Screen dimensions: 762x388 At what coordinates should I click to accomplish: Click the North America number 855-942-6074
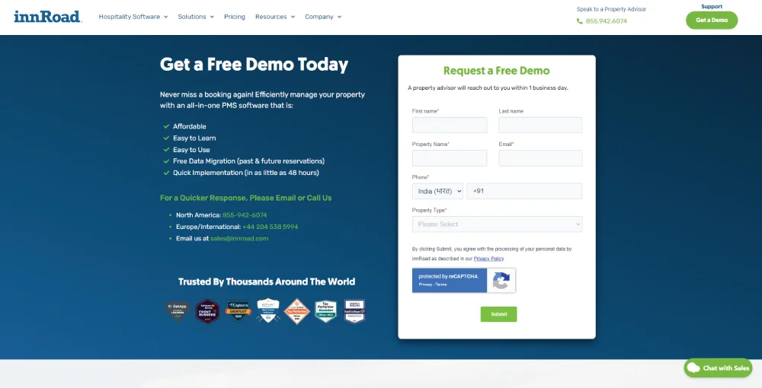245,215
